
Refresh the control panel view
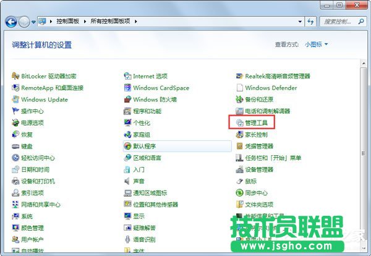[310, 22]
